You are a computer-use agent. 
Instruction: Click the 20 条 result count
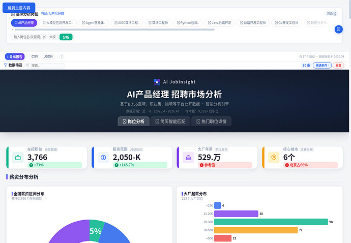(x=306, y=66)
